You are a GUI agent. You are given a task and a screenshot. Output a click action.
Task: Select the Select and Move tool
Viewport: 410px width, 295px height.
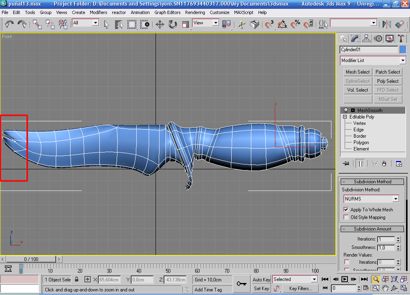point(160,24)
